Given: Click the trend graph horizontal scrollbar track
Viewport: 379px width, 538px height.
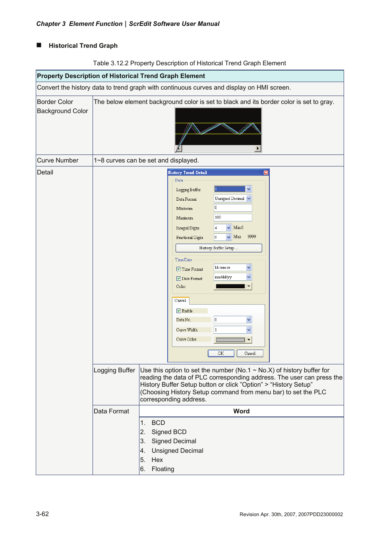Looking at the screenshot, I should pyautogui.click(x=219, y=149).
